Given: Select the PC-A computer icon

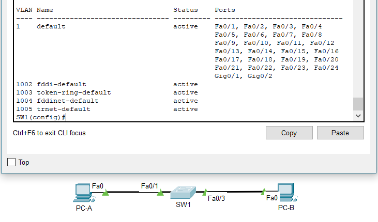Looking at the screenshot, I should tap(83, 193).
